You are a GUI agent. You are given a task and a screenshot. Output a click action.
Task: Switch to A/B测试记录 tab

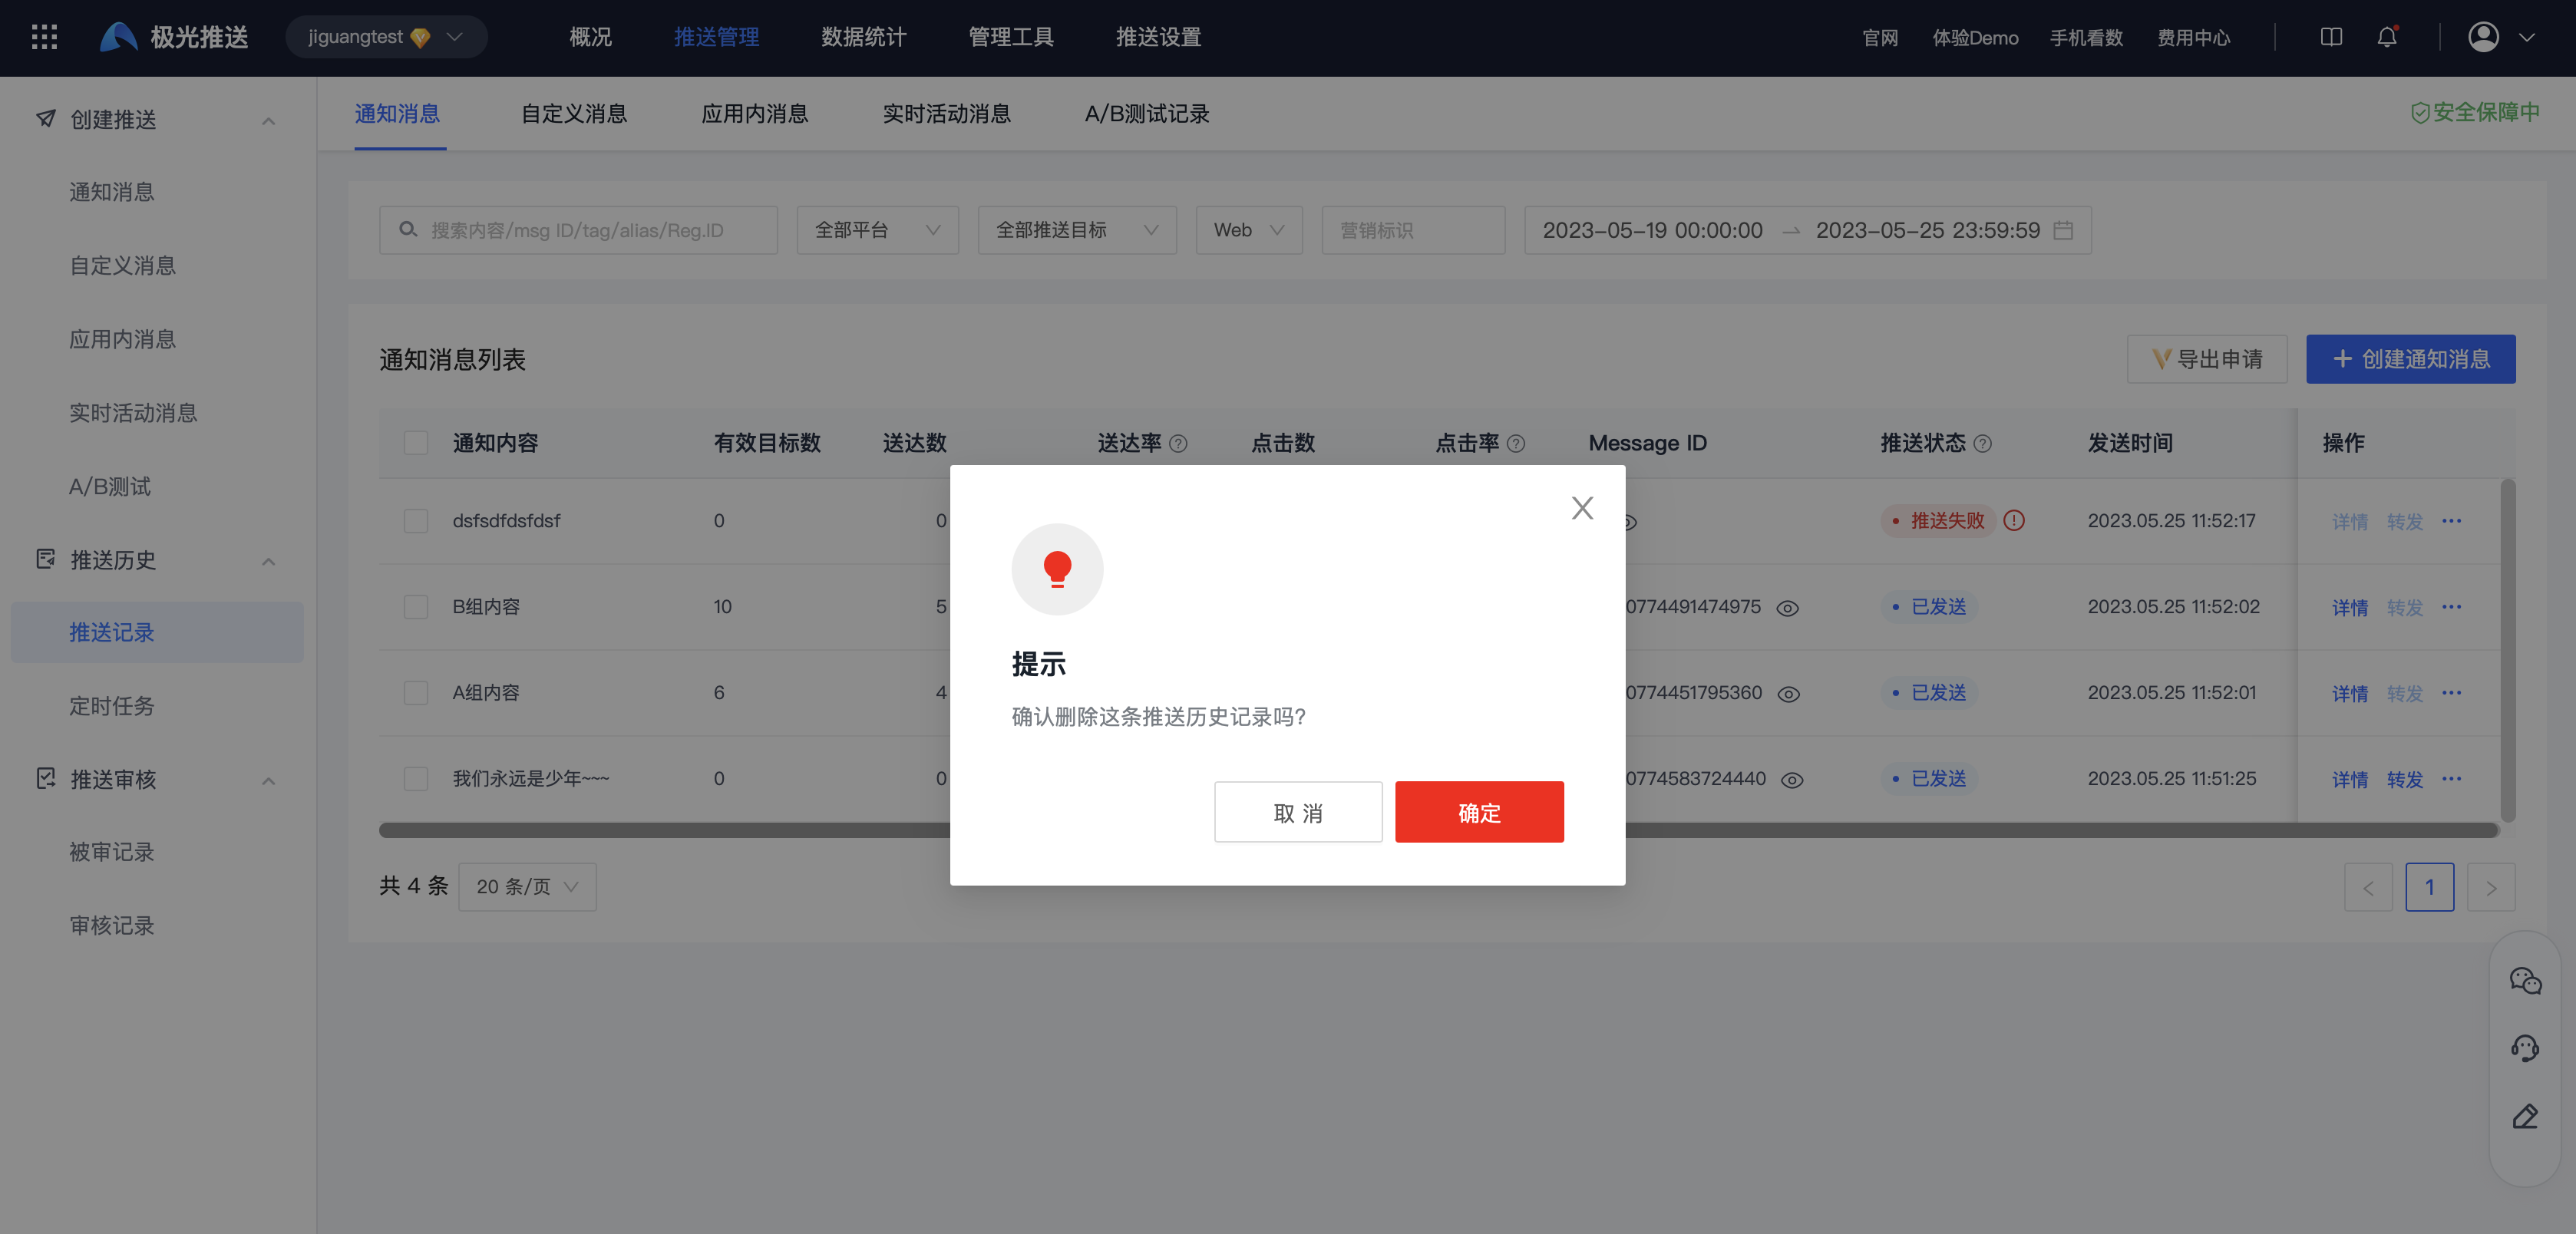click(1147, 114)
